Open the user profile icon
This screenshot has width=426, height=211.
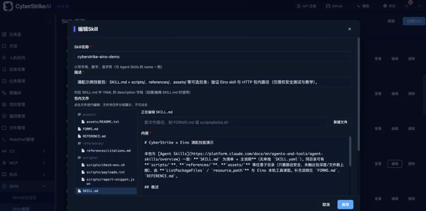click(x=419, y=6)
